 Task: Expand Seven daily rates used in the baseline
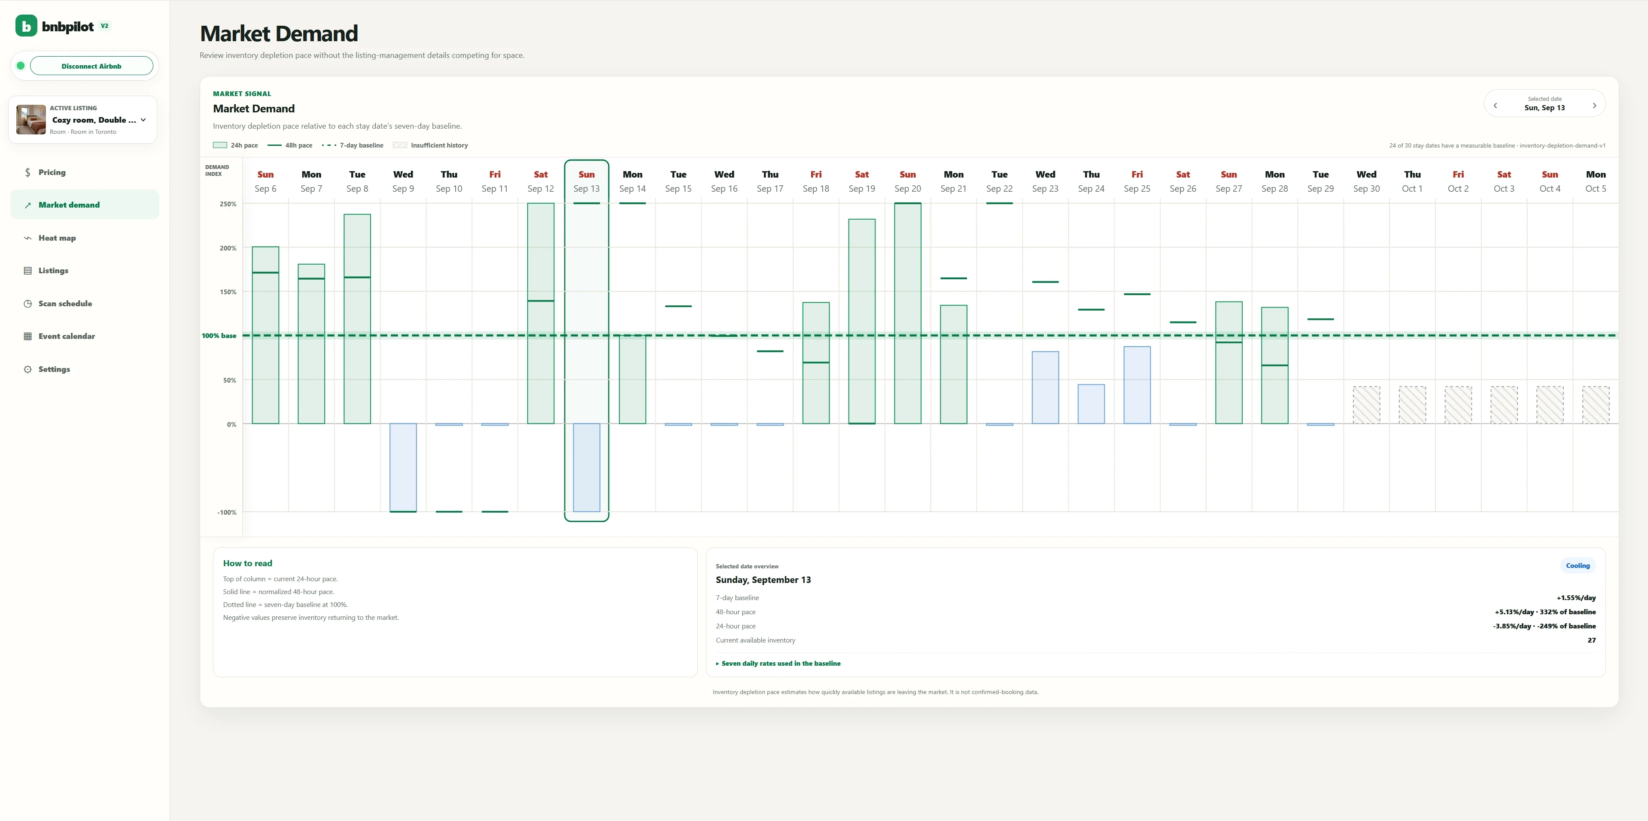[778, 663]
